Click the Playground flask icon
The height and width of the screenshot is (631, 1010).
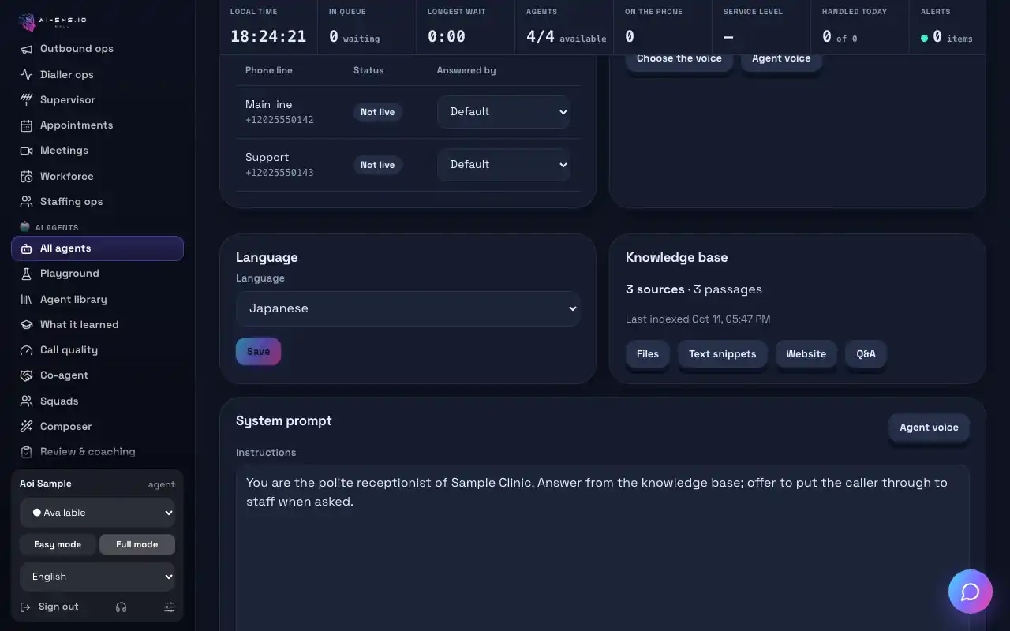pos(26,274)
